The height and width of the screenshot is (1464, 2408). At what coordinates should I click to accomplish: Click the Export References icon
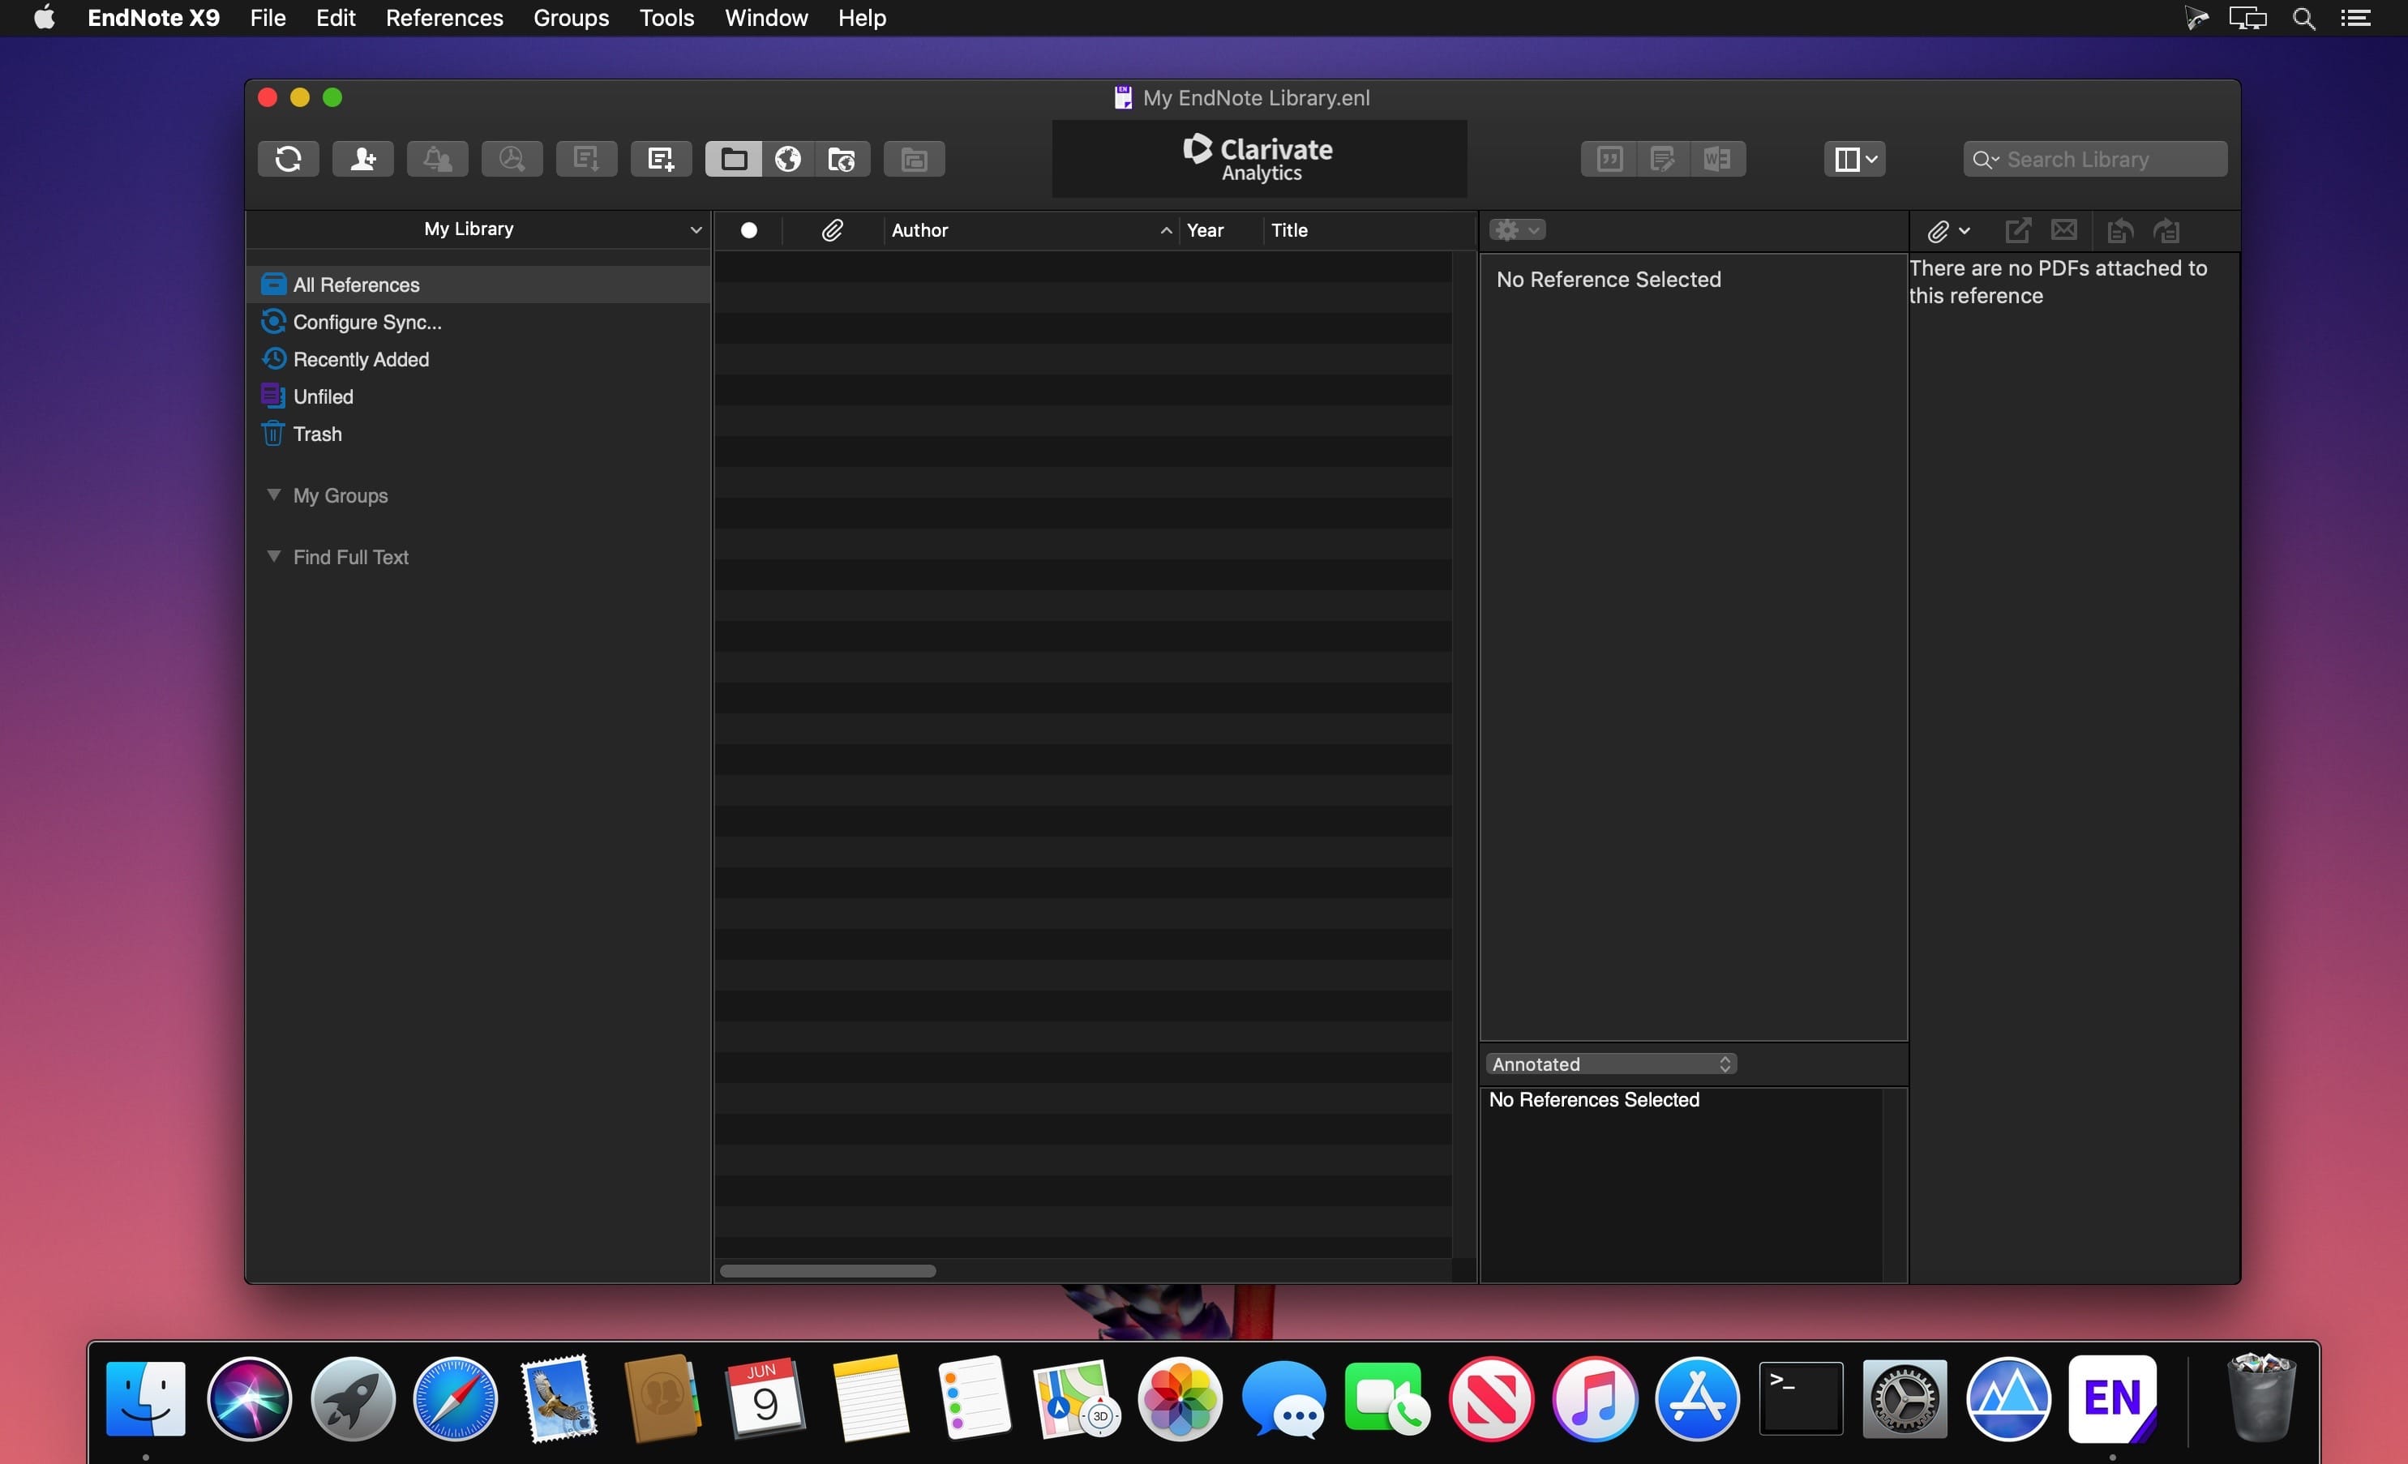pyautogui.click(x=585, y=158)
